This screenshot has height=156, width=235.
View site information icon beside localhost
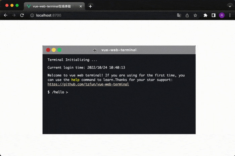(32, 15)
